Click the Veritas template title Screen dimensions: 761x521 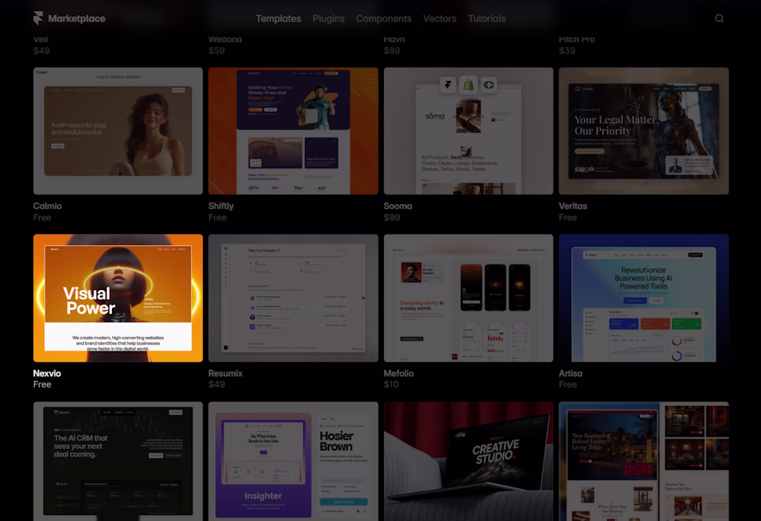pyautogui.click(x=573, y=206)
